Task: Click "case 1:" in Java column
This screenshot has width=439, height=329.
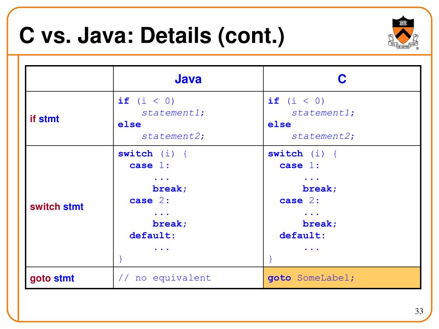Action: [x=150, y=165]
